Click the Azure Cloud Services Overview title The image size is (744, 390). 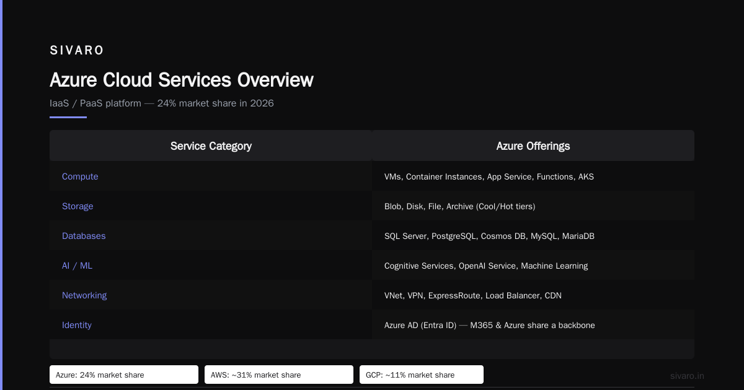(182, 80)
